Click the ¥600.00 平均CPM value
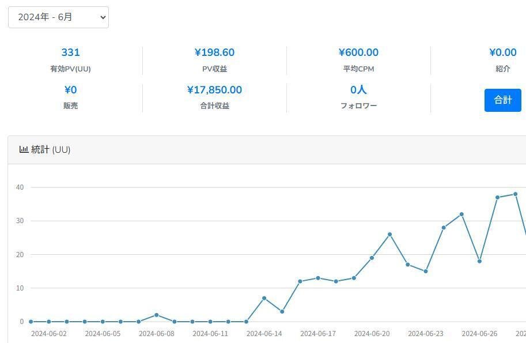Viewport: 526px width, 343px height. (x=358, y=52)
